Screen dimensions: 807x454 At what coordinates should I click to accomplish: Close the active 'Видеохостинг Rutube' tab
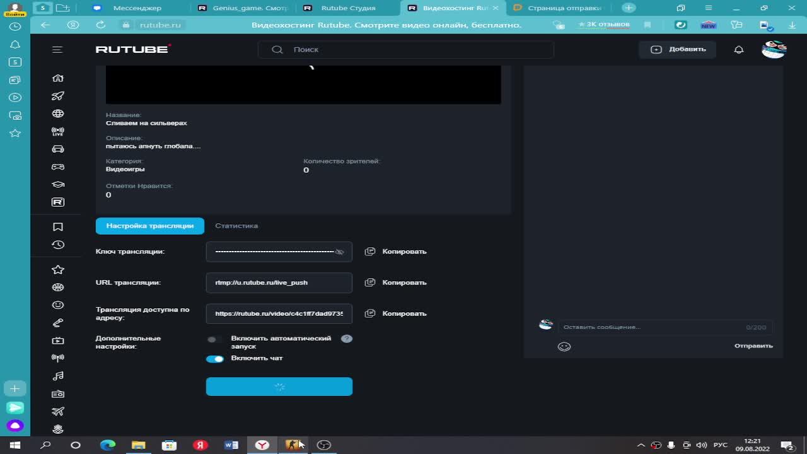click(x=496, y=8)
